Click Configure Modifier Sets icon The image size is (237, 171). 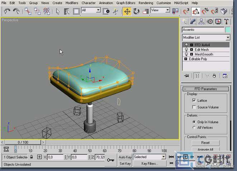(225, 76)
